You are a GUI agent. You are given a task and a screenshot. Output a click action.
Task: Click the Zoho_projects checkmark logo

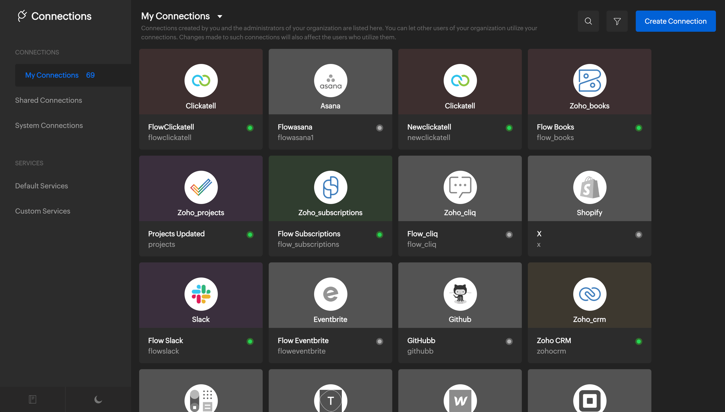coord(201,187)
